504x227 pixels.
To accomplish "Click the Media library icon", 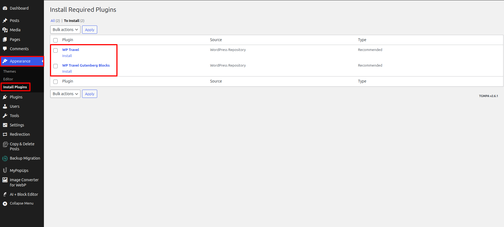I will point(5,30).
